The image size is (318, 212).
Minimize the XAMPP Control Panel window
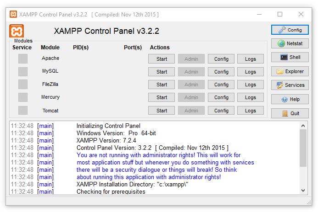259,14
